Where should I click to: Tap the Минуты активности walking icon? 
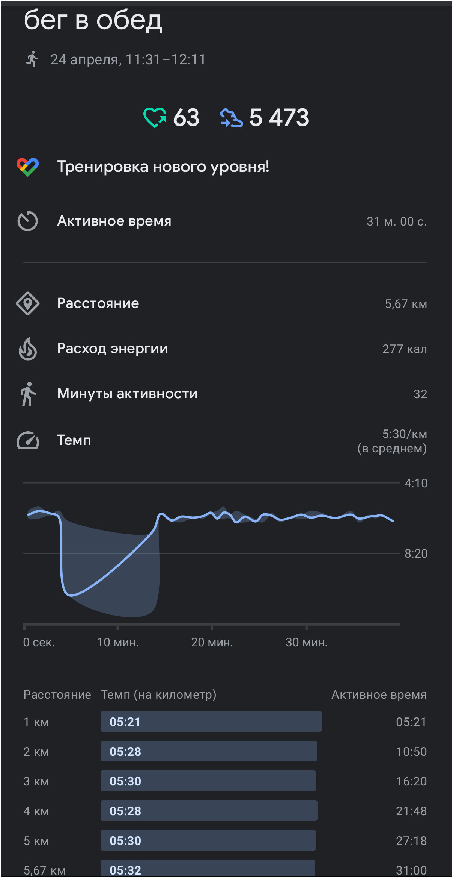pos(28,394)
